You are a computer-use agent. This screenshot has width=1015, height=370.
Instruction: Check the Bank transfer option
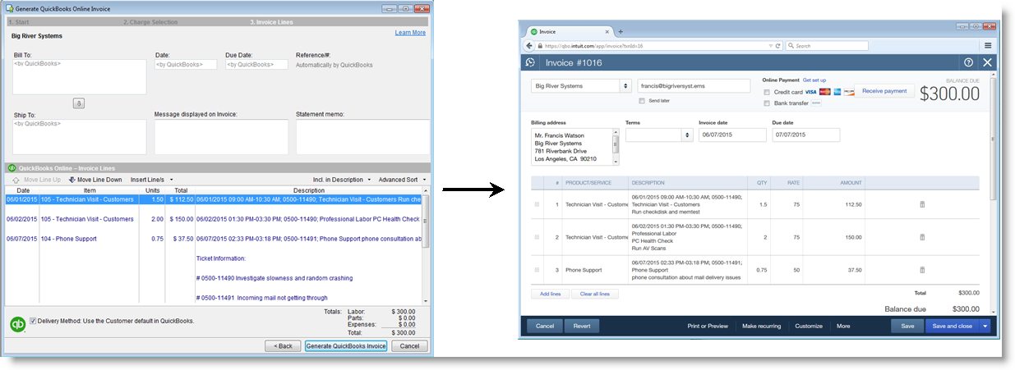tap(767, 103)
